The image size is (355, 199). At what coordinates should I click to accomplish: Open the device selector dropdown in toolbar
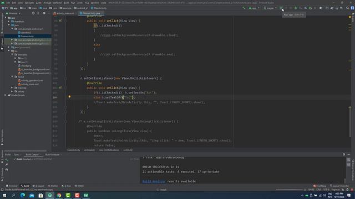click(x=270, y=8)
